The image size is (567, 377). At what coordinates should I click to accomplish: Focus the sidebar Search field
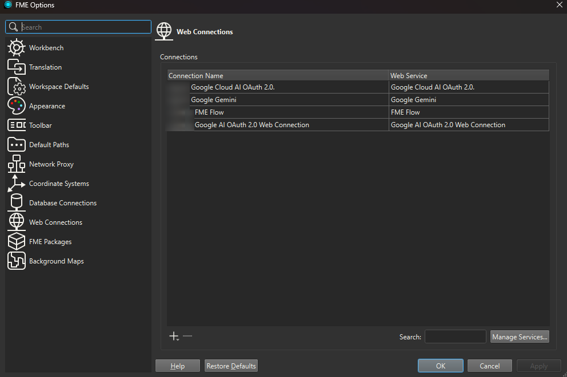tap(78, 27)
